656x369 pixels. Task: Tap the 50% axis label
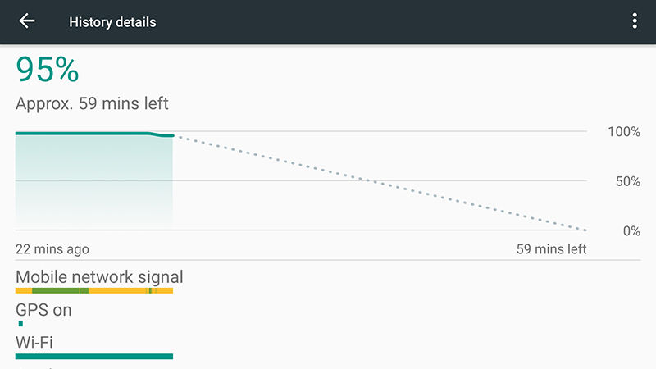click(x=627, y=181)
